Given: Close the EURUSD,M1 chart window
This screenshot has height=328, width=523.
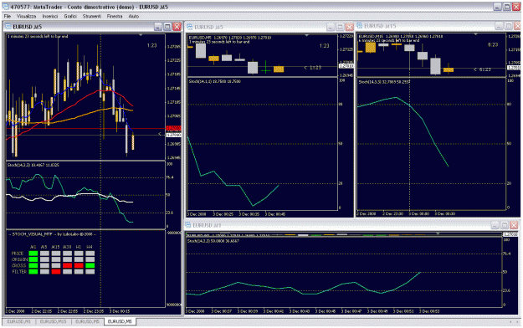Looking at the screenshot, I should pyautogui.click(x=514, y=225).
